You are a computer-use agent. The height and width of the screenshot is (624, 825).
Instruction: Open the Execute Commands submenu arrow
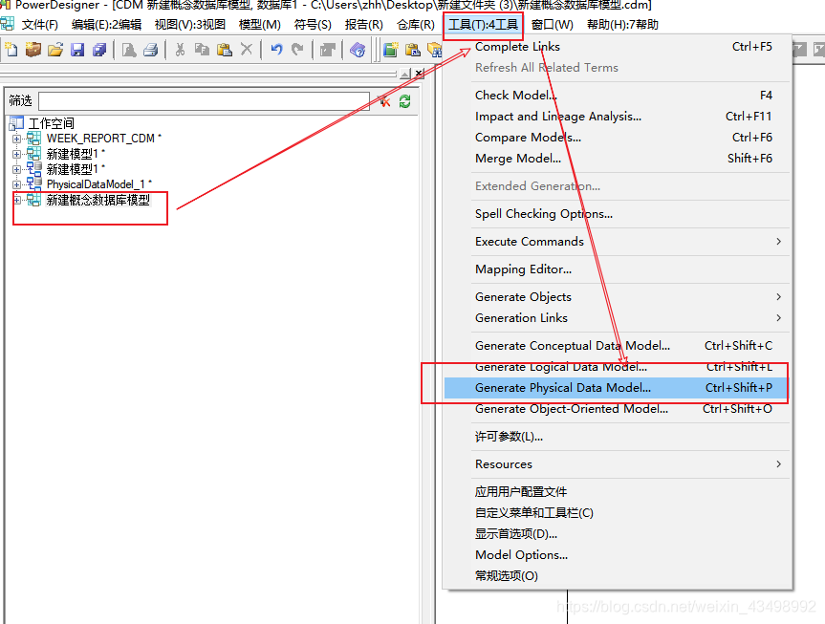pyautogui.click(x=779, y=242)
